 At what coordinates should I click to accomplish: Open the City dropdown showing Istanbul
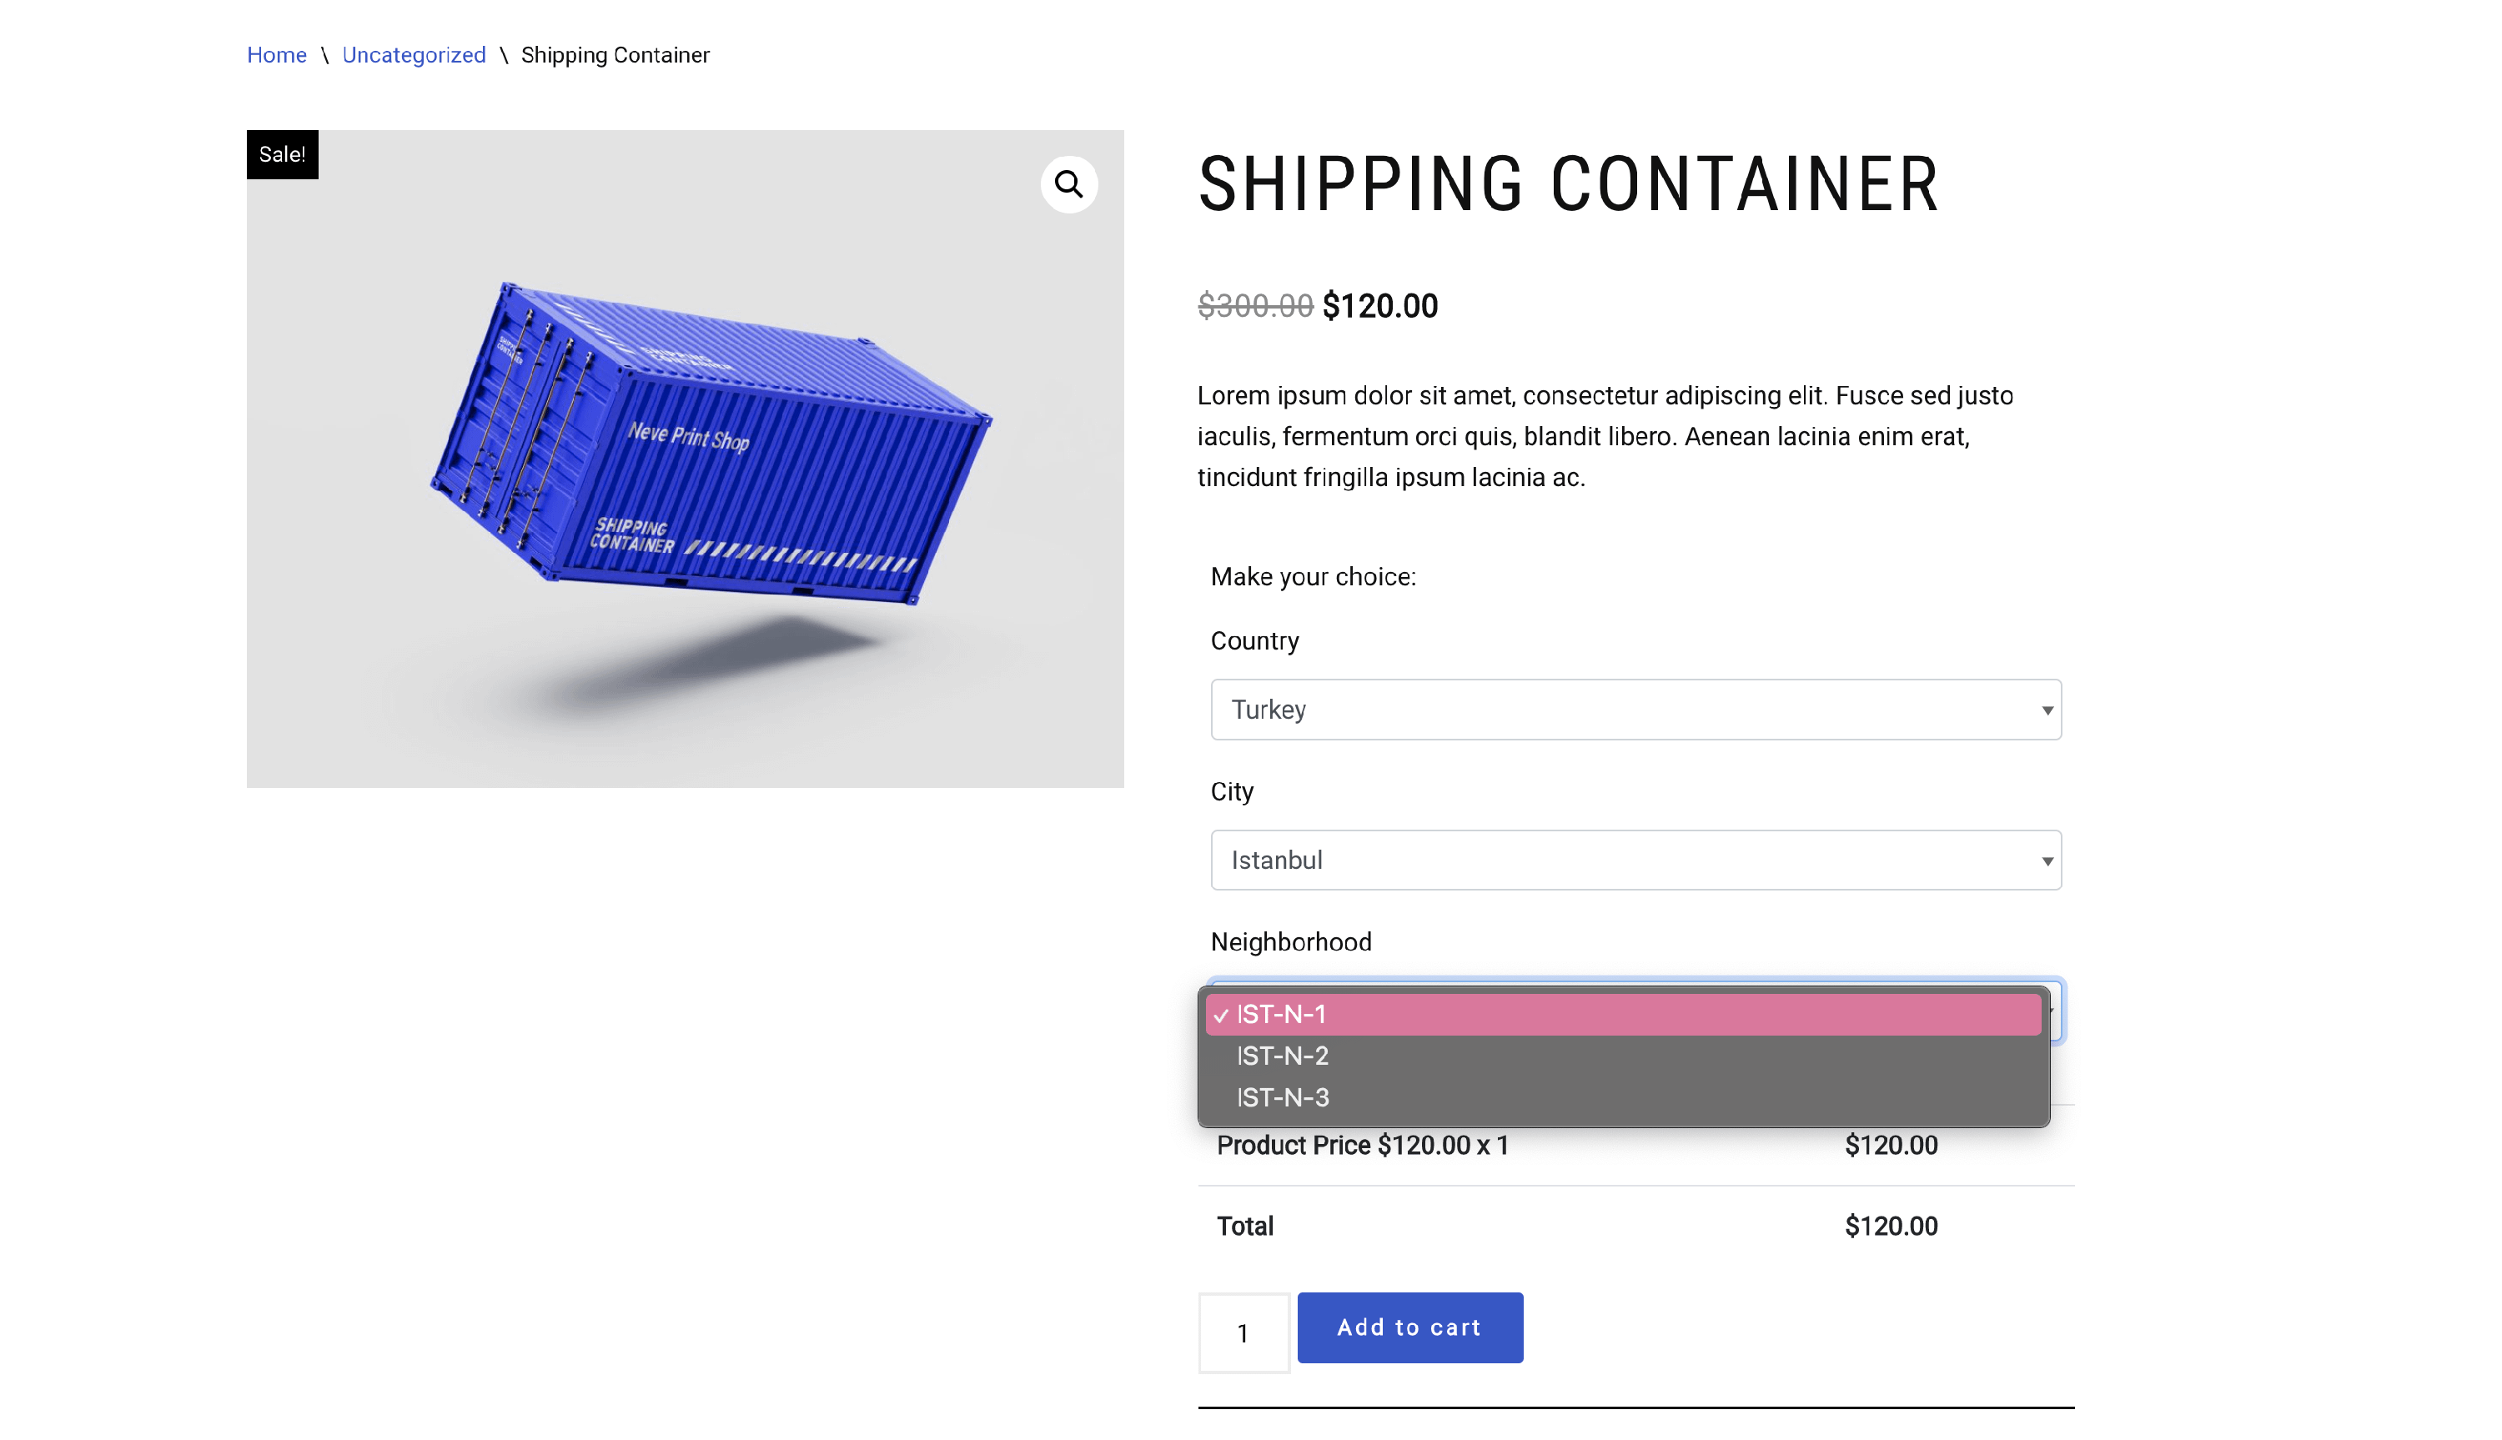[1635, 860]
